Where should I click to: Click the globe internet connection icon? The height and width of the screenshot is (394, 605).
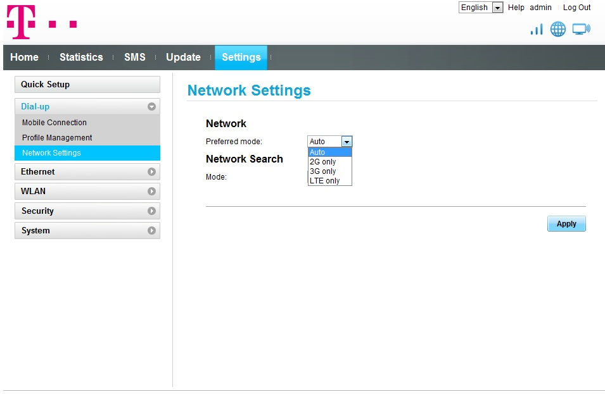[557, 29]
